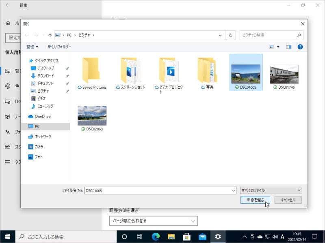Image resolution: width=325 pixels, height=243 pixels.
Task: Click the back navigation arrow
Action: (26, 35)
